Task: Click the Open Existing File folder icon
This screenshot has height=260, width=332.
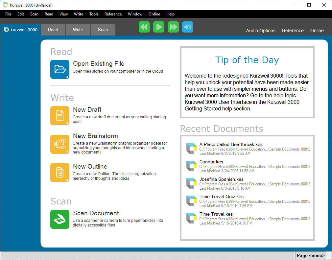Action: [x=60, y=69]
